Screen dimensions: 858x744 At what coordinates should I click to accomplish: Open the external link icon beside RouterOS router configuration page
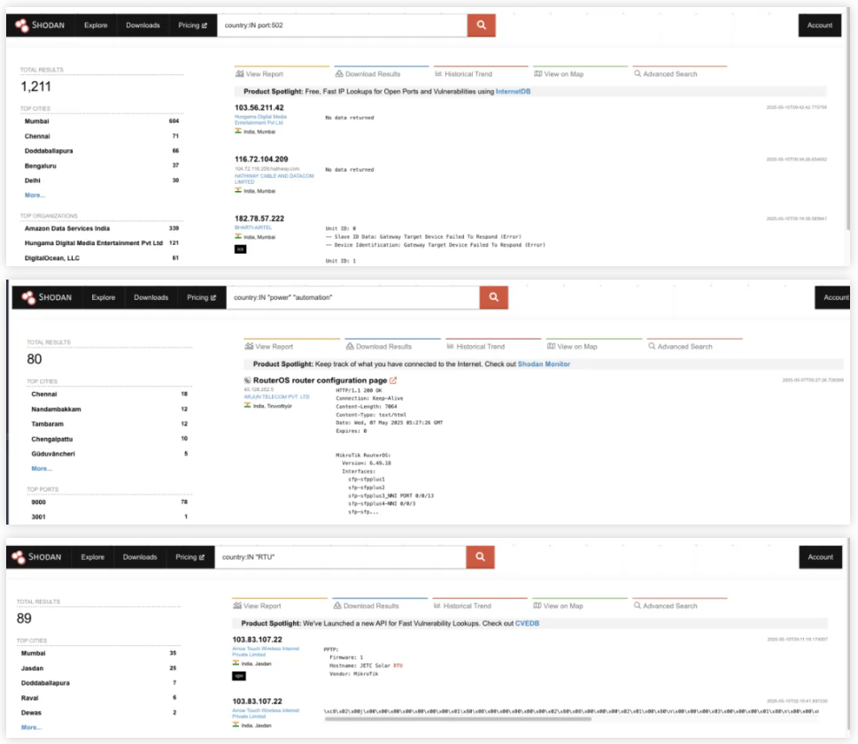pyautogui.click(x=393, y=380)
